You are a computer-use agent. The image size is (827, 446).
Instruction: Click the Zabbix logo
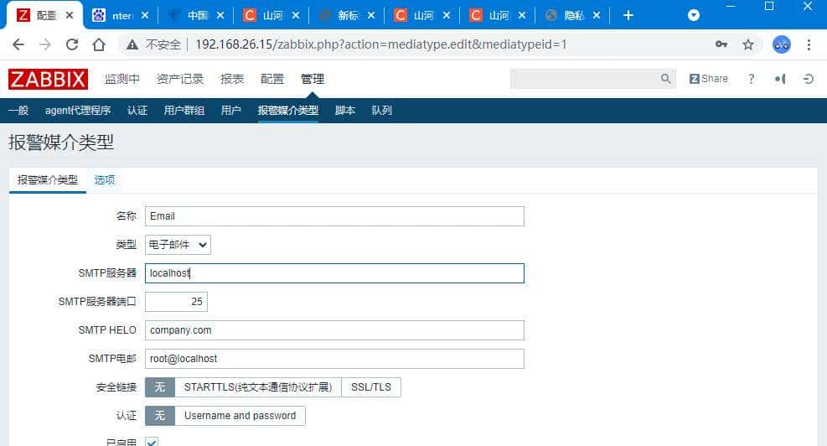pos(48,79)
